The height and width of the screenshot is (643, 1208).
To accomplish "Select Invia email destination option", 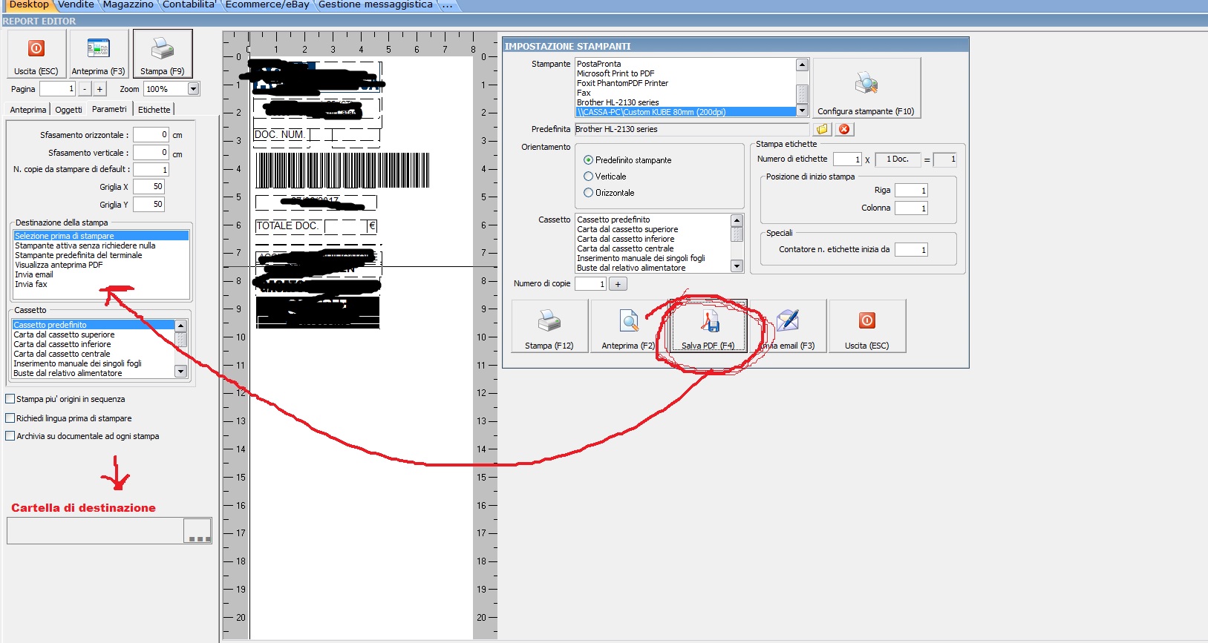I will (101, 274).
